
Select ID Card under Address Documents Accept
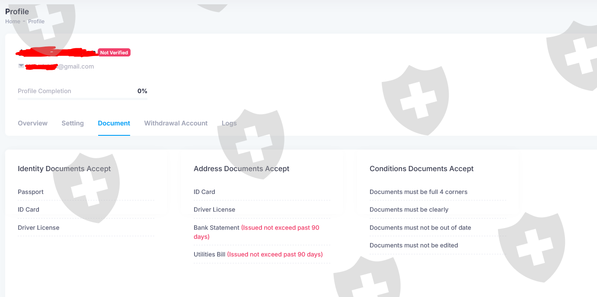(x=204, y=192)
